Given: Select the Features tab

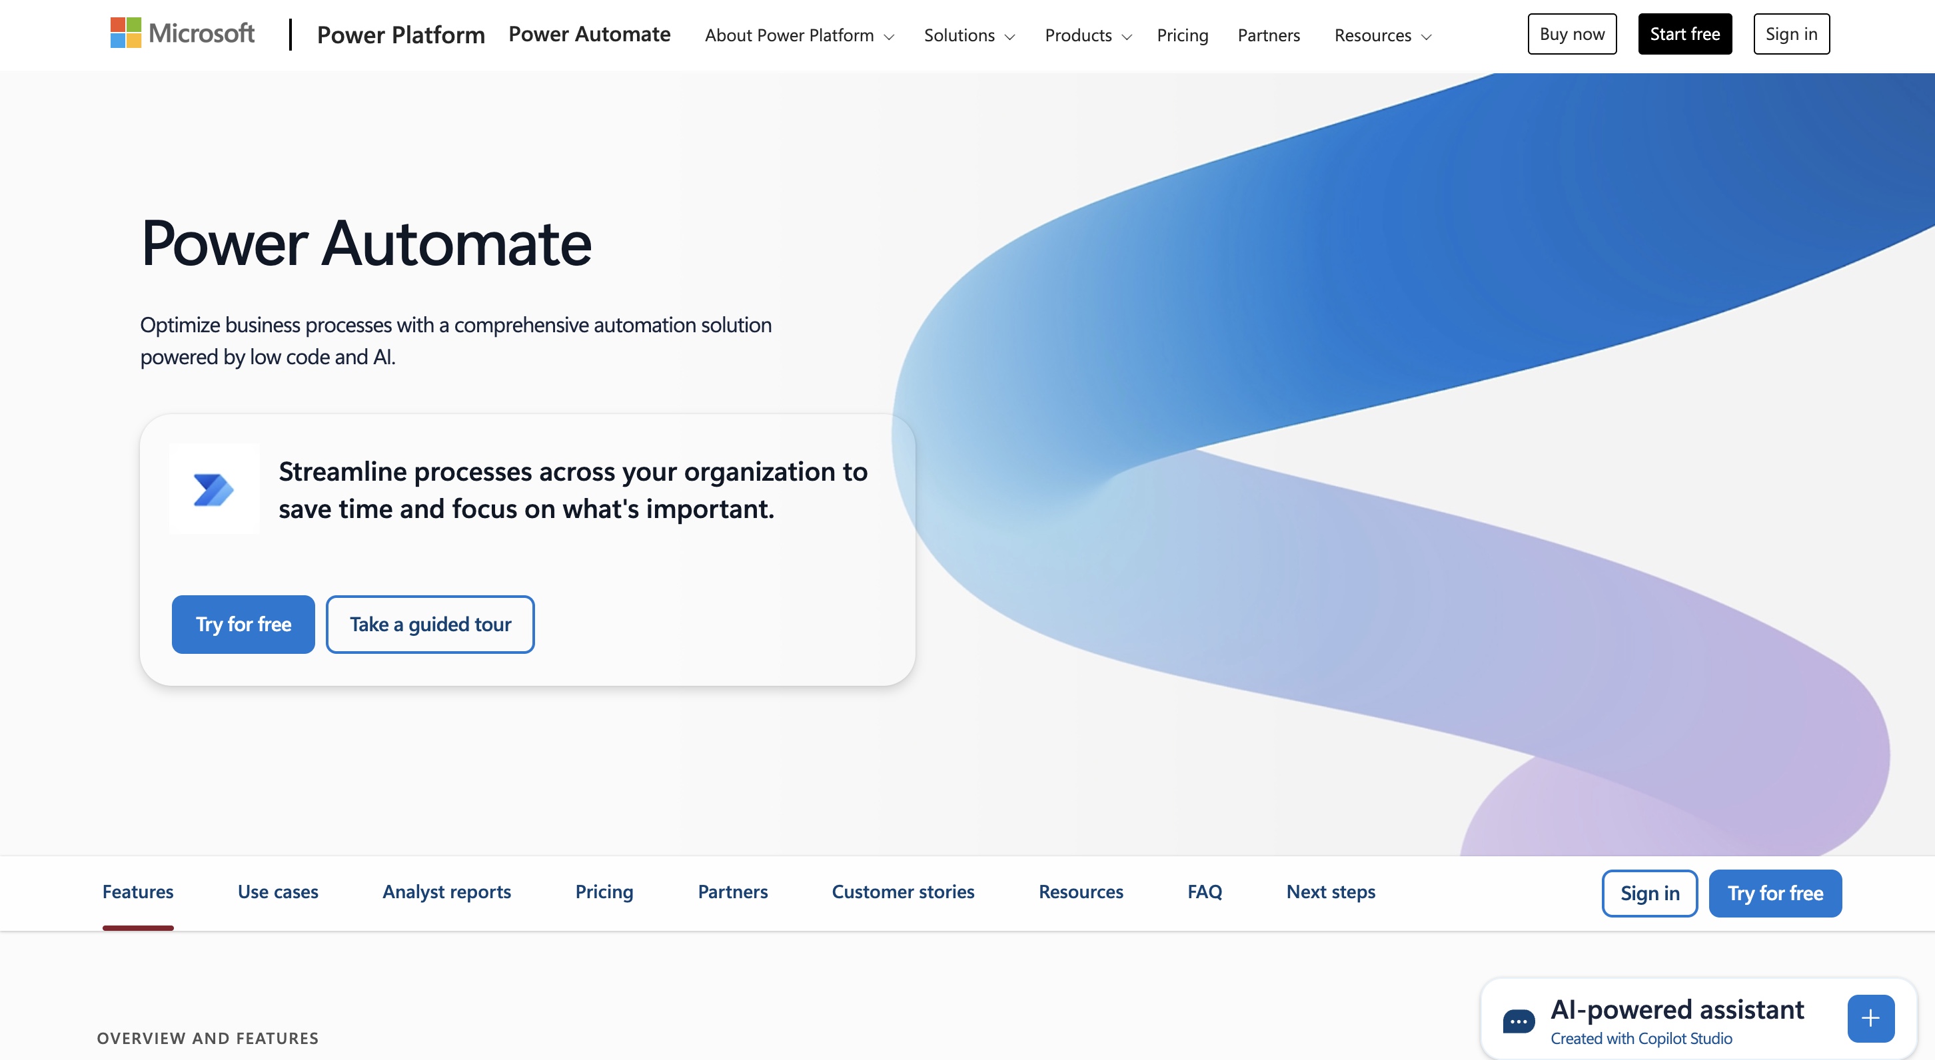Looking at the screenshot, I should 138,892.
